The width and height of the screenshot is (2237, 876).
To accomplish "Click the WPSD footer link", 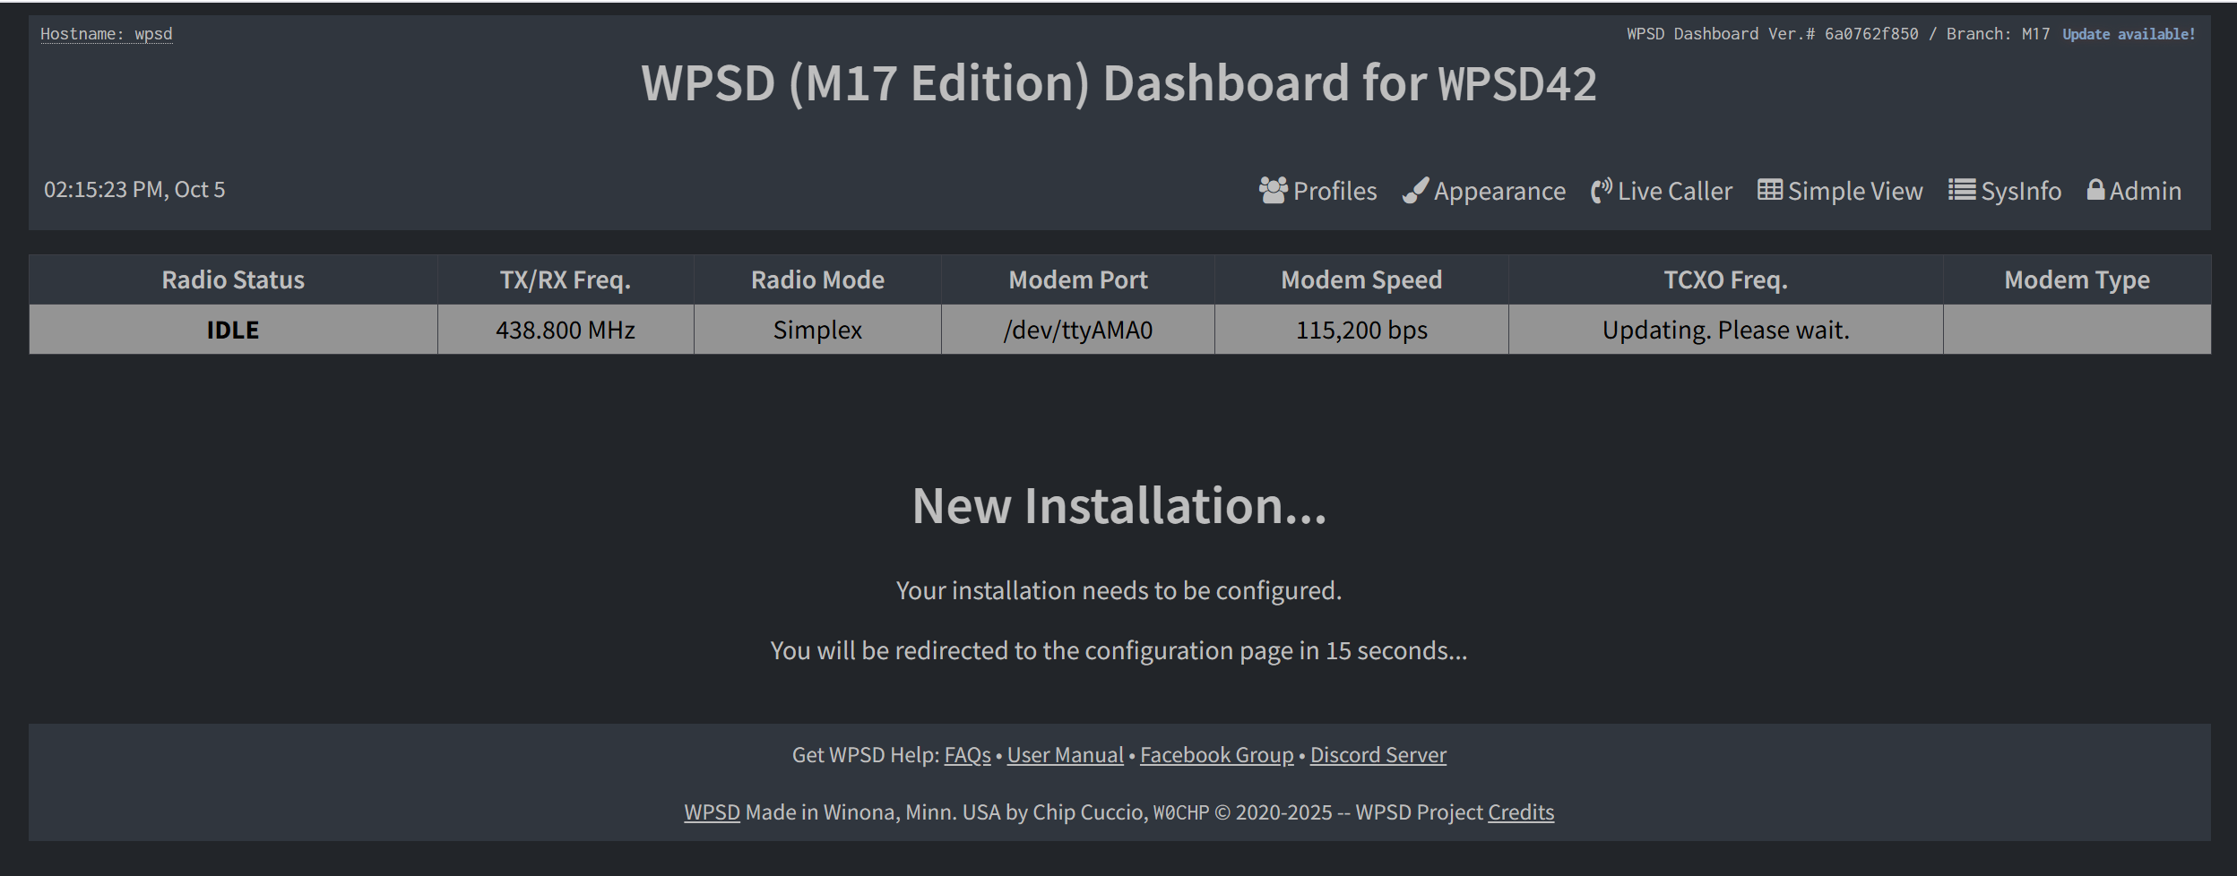I will pyautogui.click(x=712, y=812).
